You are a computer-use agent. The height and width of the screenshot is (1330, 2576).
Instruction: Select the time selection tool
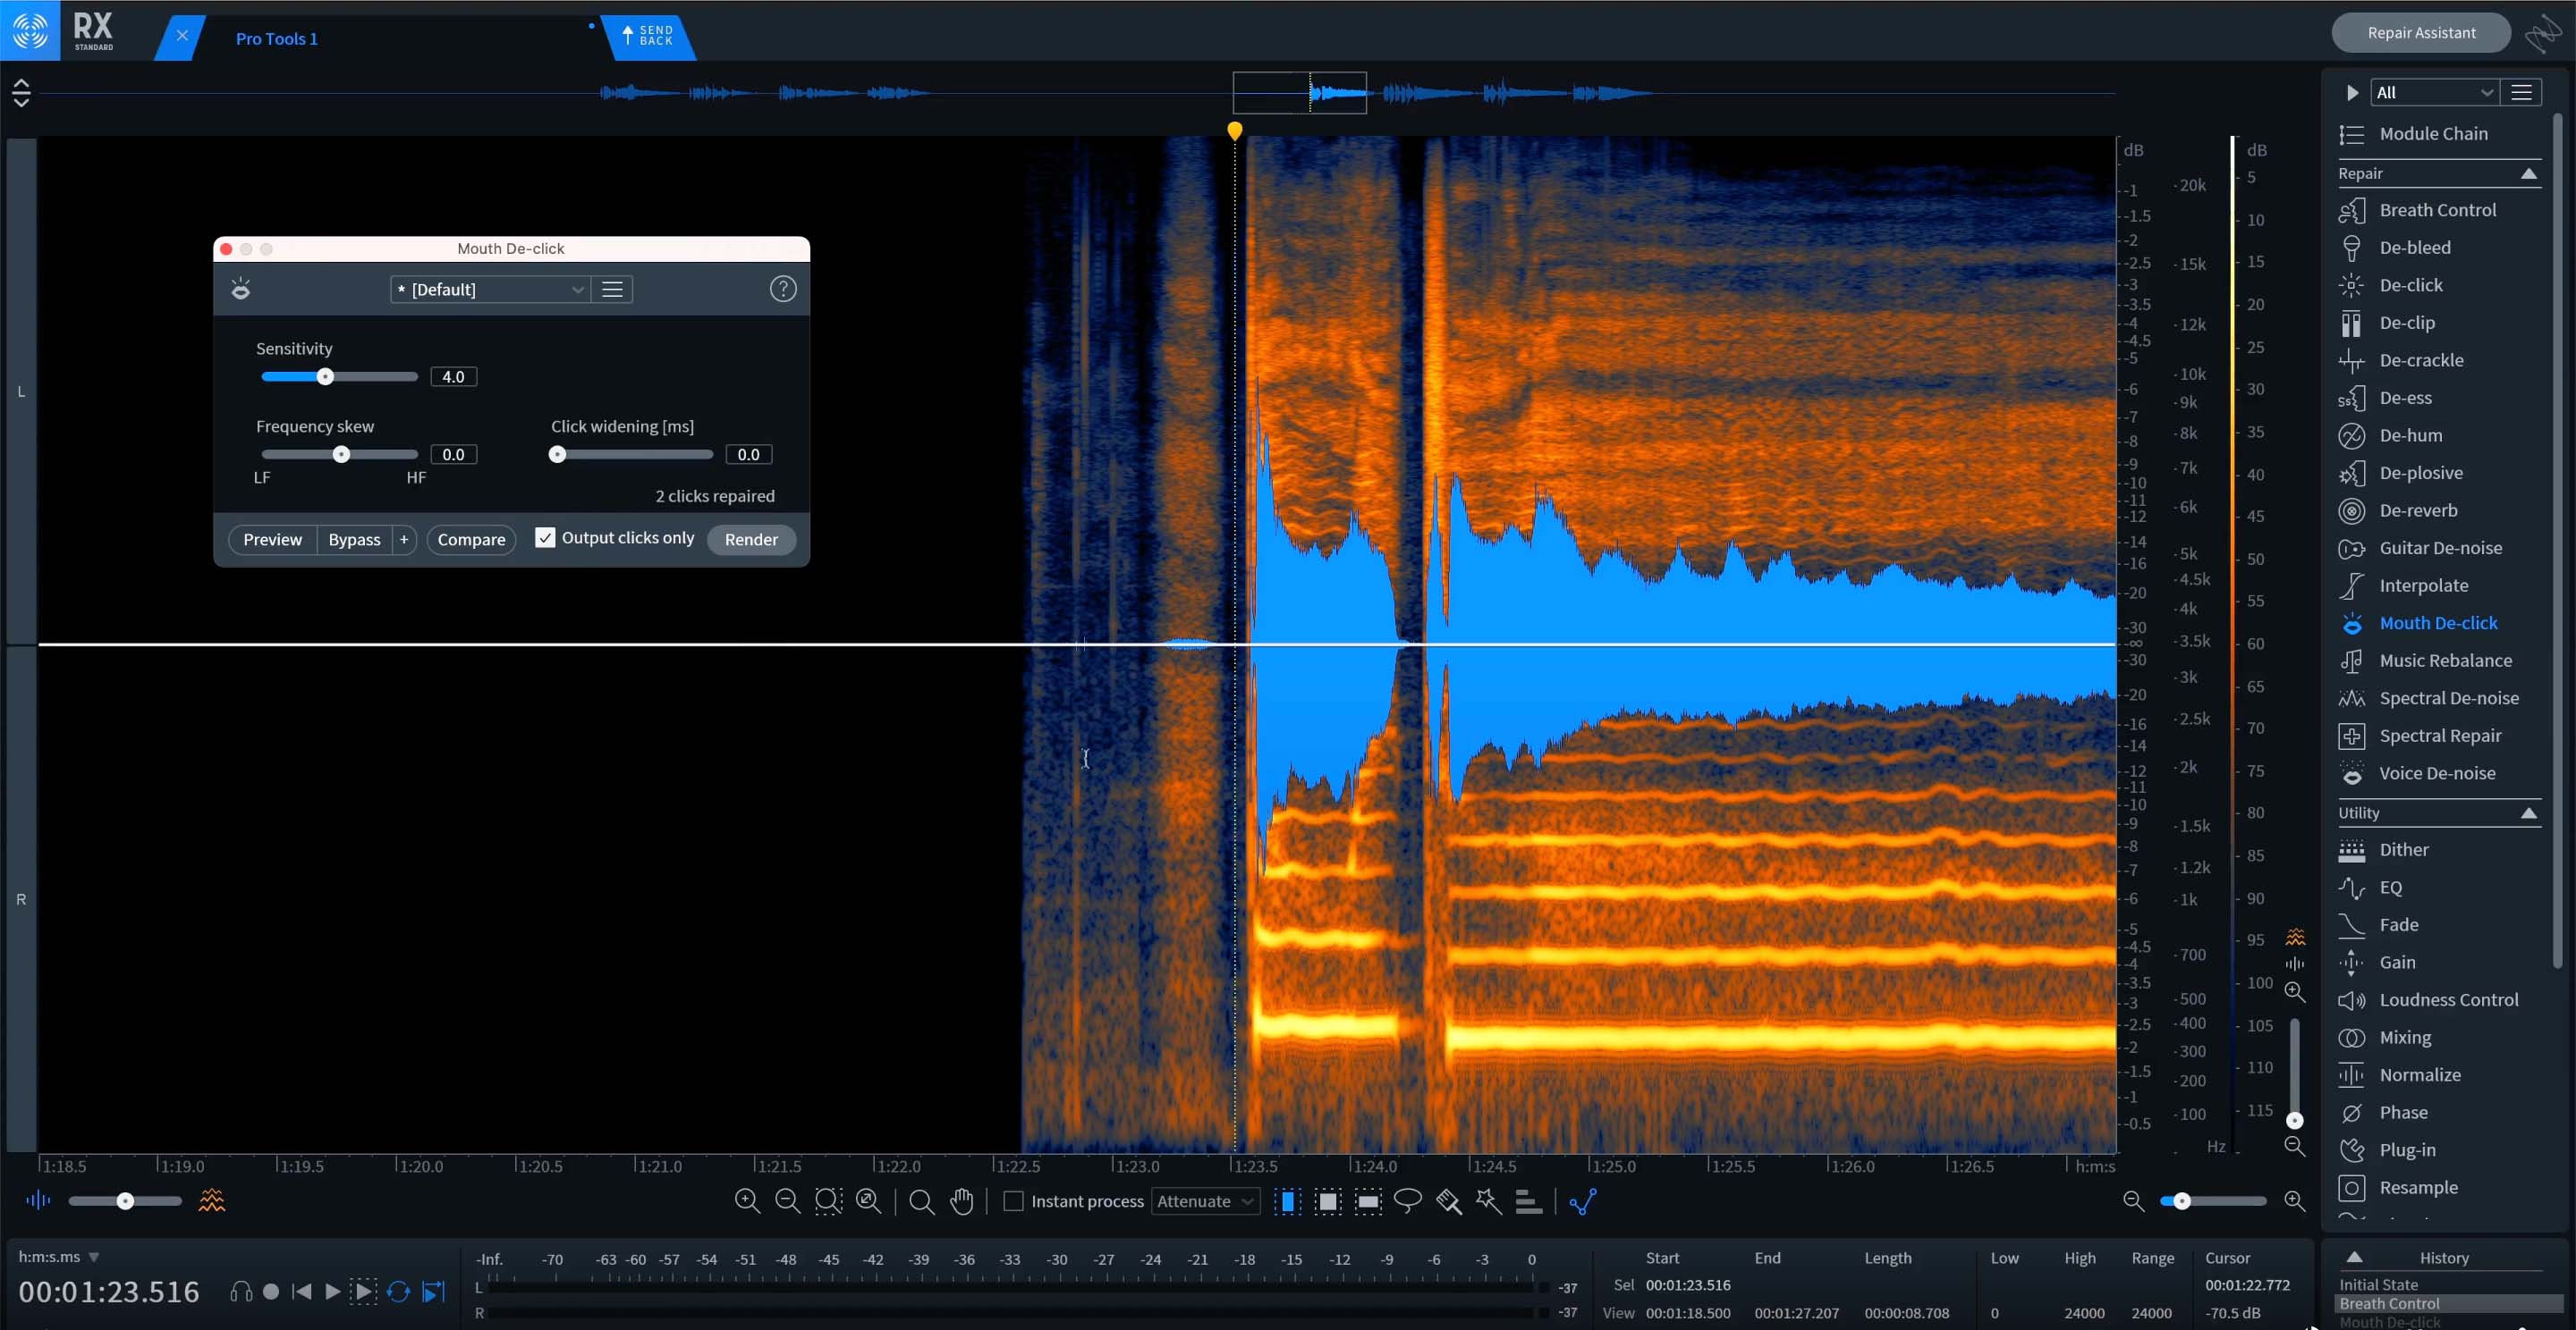coord(1288,1201)
